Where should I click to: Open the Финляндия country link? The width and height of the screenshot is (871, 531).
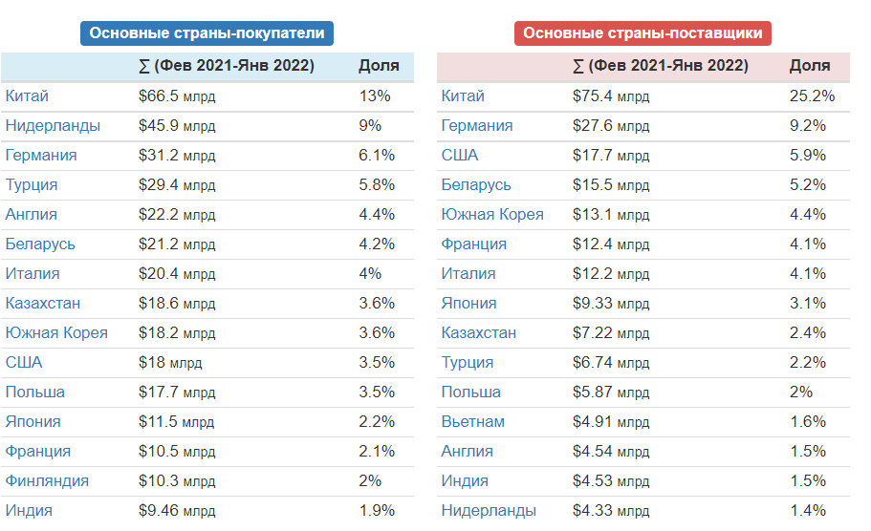point(47,481)
